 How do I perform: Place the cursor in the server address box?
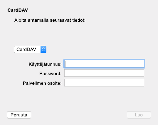pyautogui.click(x=104, y=83)
